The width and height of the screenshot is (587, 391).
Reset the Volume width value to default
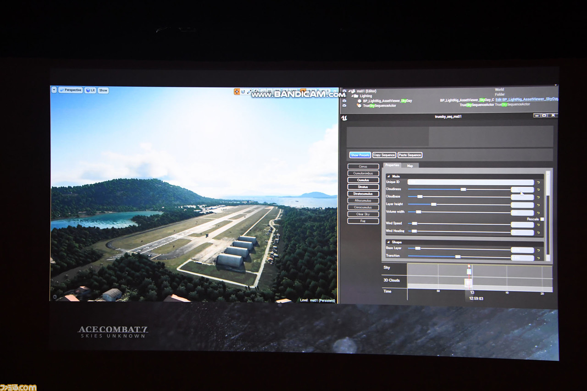(x=538, y=213)
